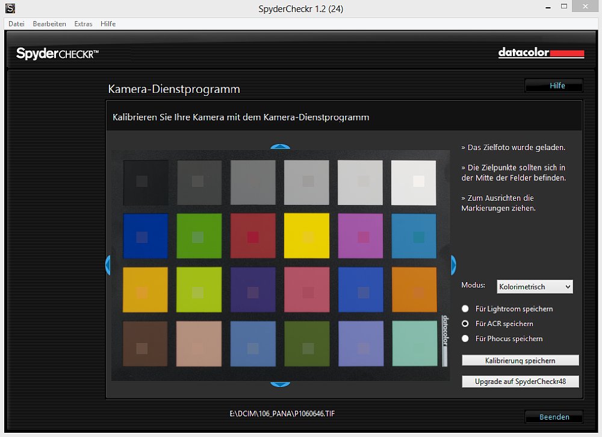Click target marker on the yellow patch

pos(308,237)
